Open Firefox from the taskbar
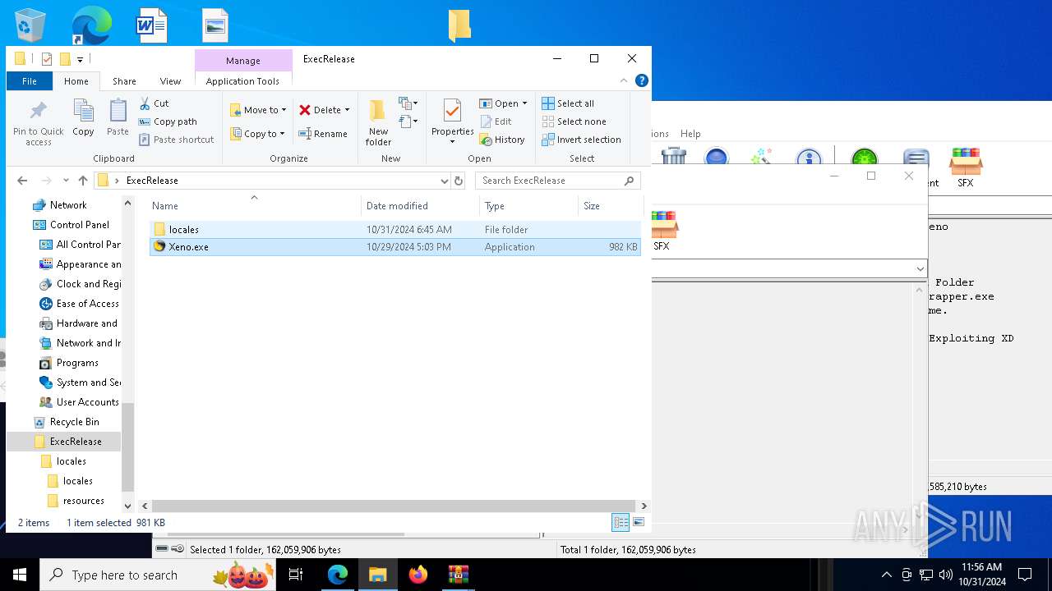This screenshot has height=591, width=1052. [418, 575]
